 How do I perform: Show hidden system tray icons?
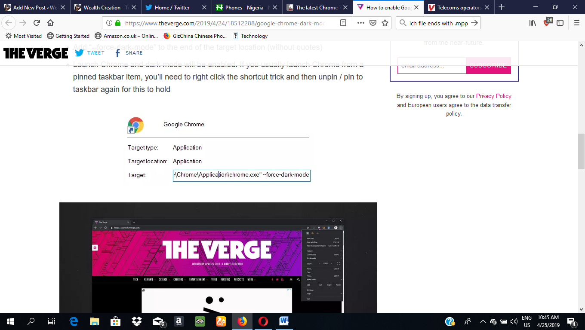click(x=483, y=321)
